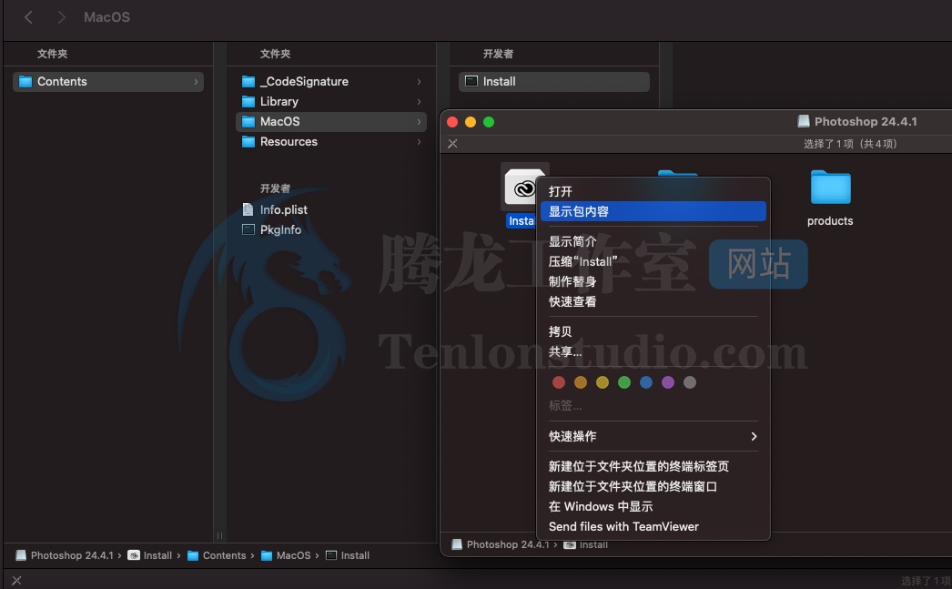Click Photoshop 24.4.1 in the front window path bar
The image size is (952, 589).
[501, 544]
